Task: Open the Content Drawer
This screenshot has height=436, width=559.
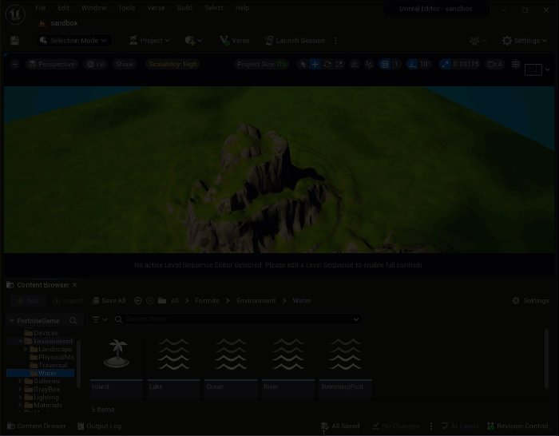Action: [x=37, y=426]
